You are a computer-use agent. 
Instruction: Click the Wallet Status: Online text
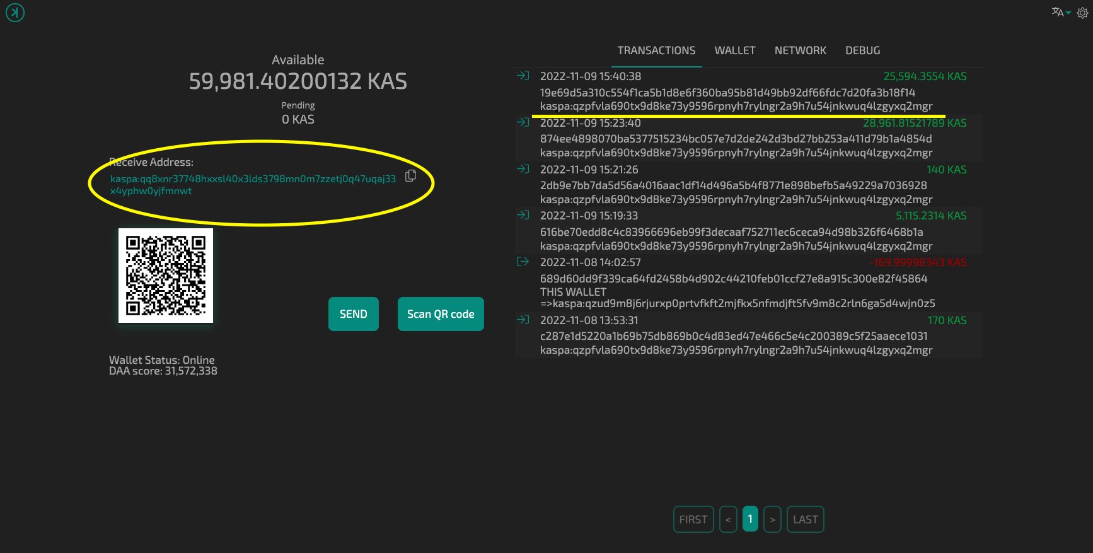[162, 360]
